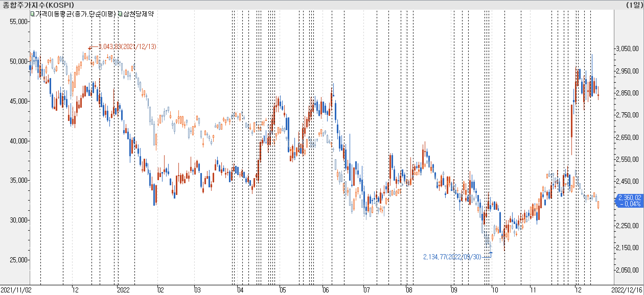Click the blue 2,134.77 low annotation
Viewport: 644px width, 295px height.
click(452, 257)
